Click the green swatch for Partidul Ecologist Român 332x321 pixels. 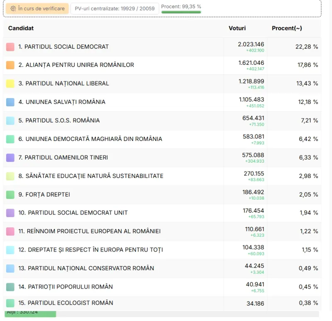[x=10, y=303]
